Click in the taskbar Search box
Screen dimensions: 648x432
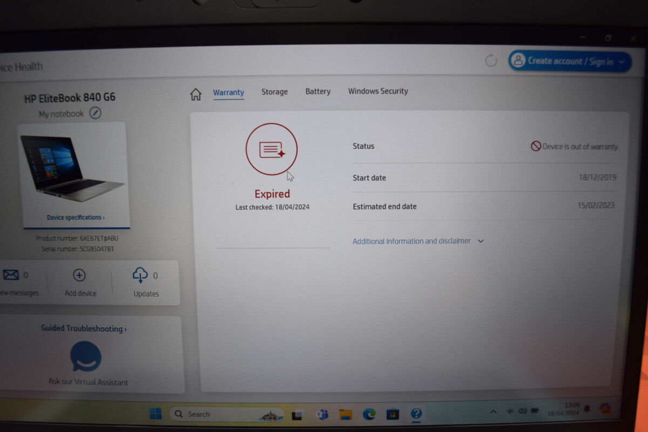tap(227, 414)
